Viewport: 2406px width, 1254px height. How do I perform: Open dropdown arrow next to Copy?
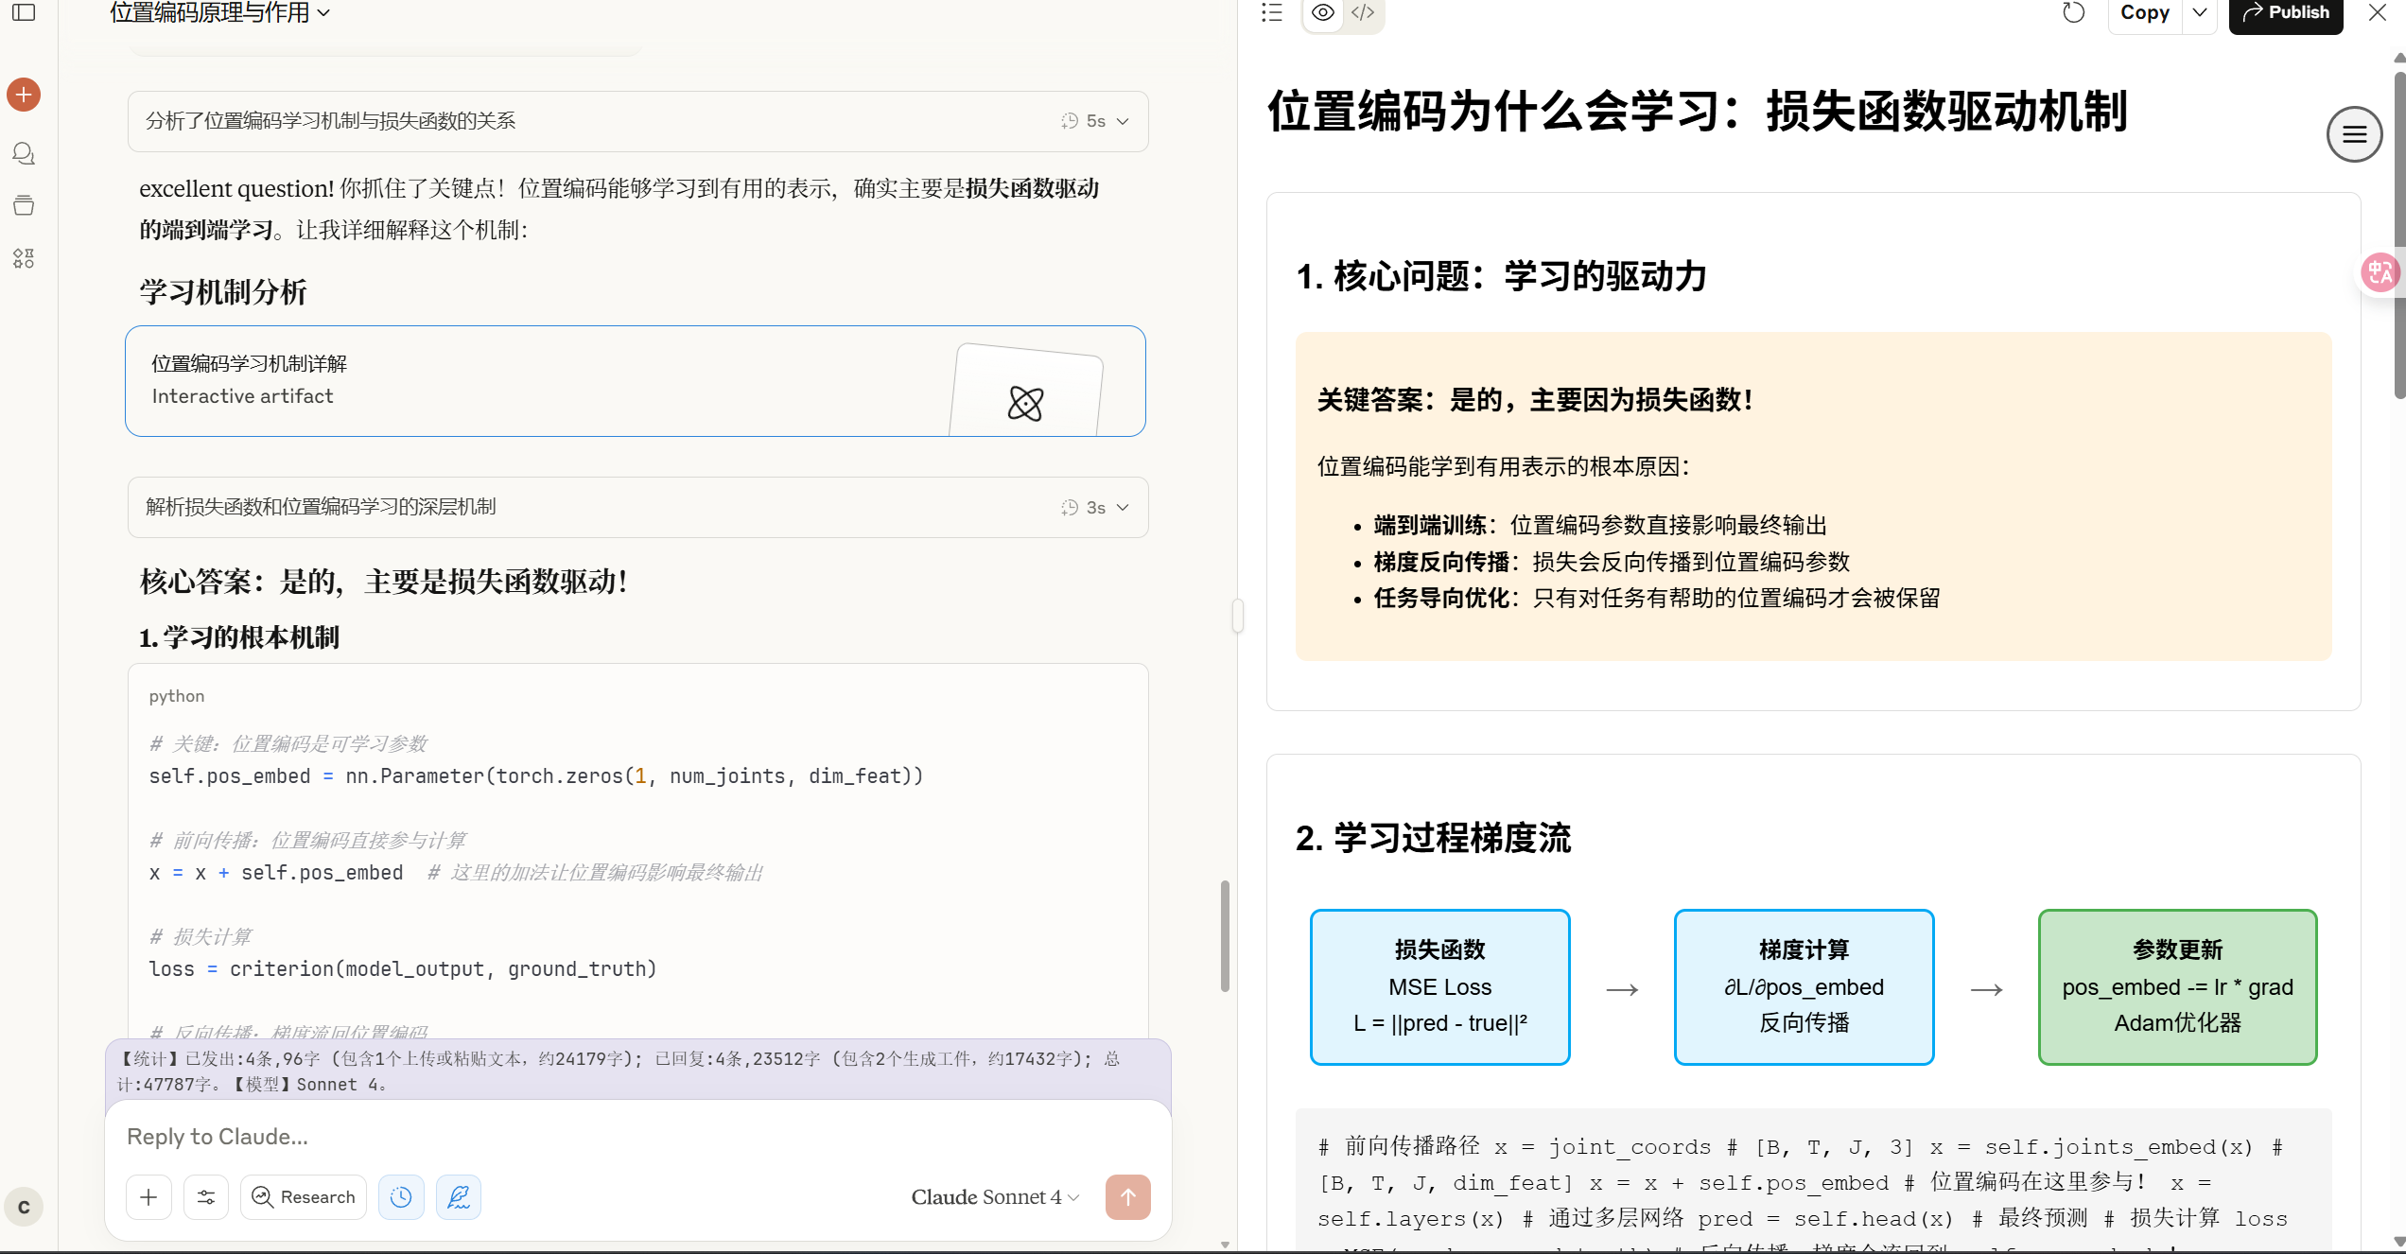click(2200, 12)
